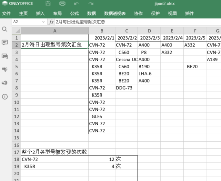Click the feedback megaphone sidebar icon
This screenshot has width=221, height=181.
(5, 83)
